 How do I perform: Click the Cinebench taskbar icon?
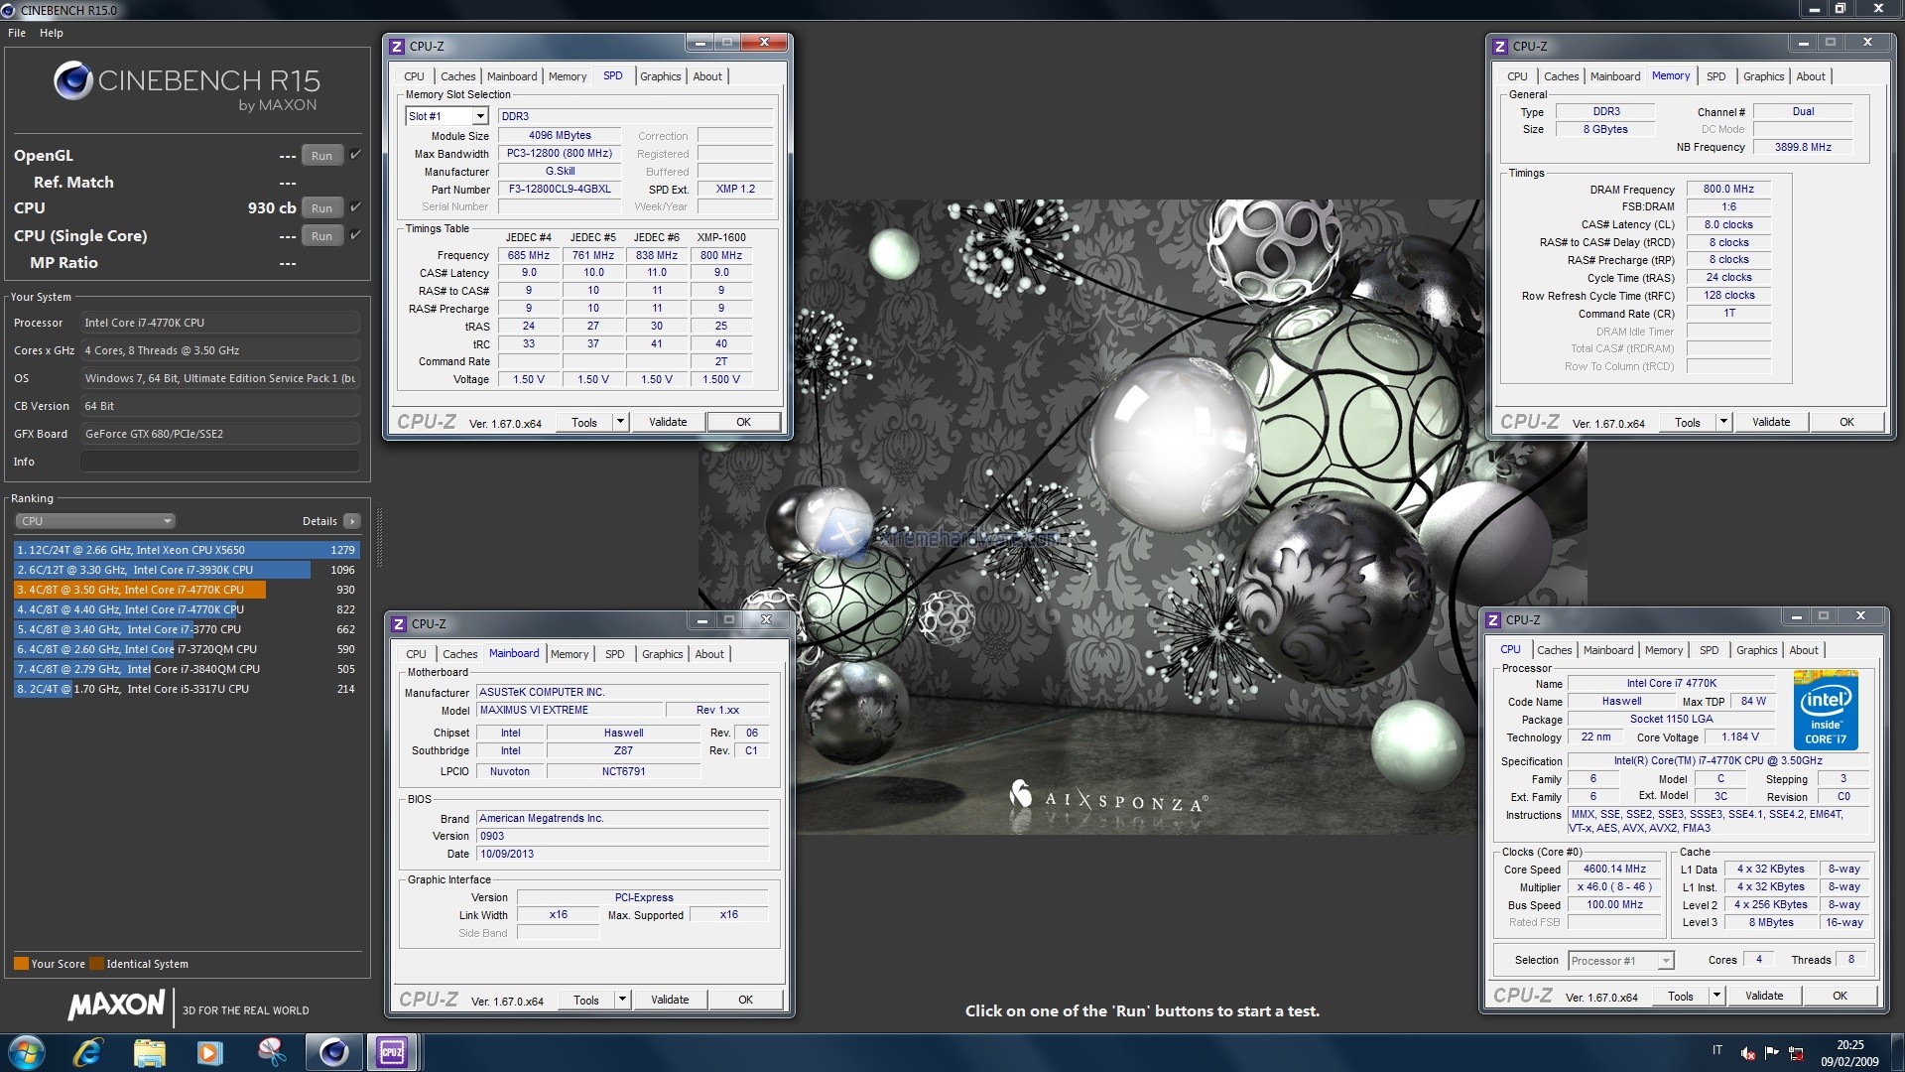point(333,1052)
